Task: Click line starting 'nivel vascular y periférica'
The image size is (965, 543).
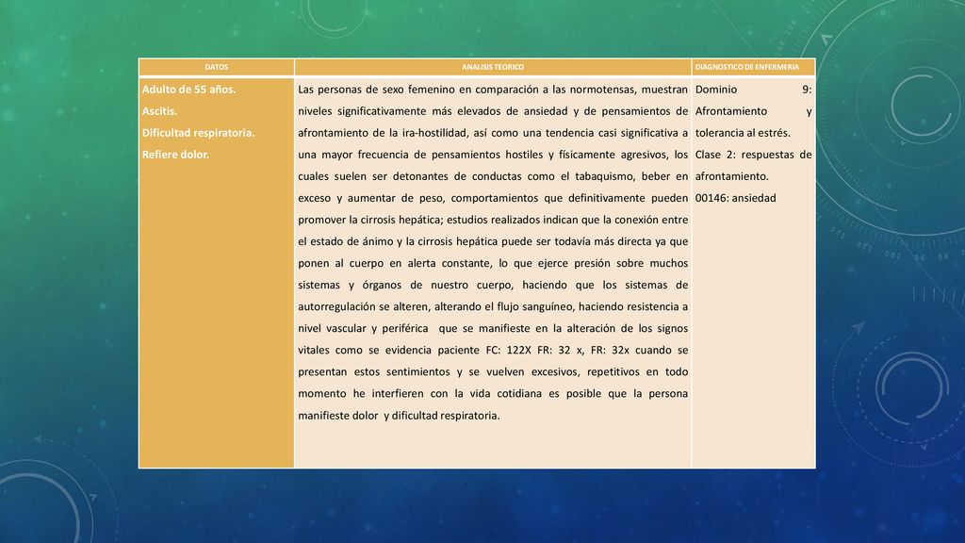Action: click(x=493, y=329)
